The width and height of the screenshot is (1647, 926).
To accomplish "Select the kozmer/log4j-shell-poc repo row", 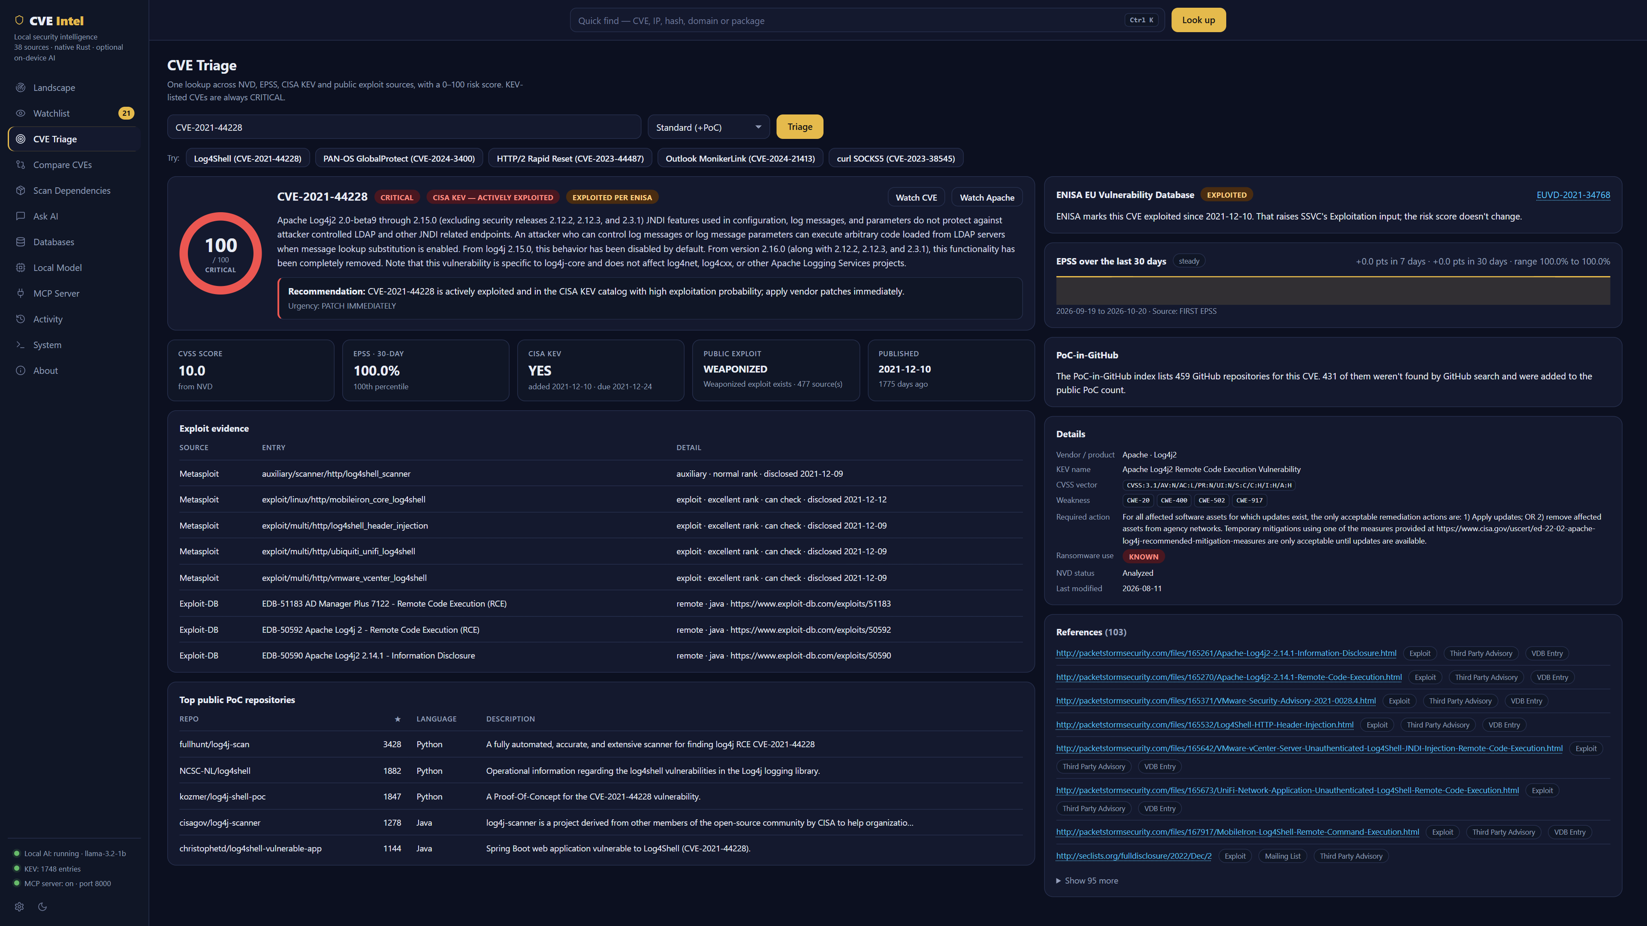I will pyautogui.click(x=600, y=797).
